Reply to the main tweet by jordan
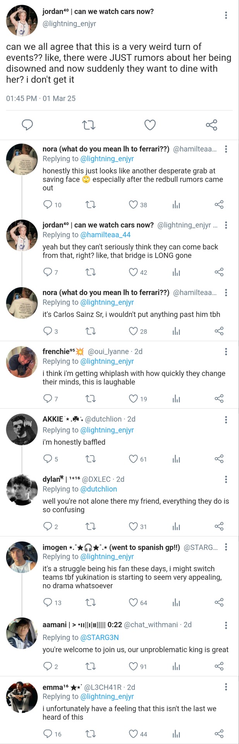This screenshot has width=239, height=744. click(27, 125)
